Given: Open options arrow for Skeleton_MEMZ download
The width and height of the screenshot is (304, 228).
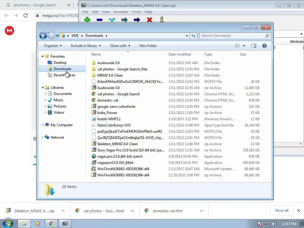Looking at the screenshot, I should (63, 211).
